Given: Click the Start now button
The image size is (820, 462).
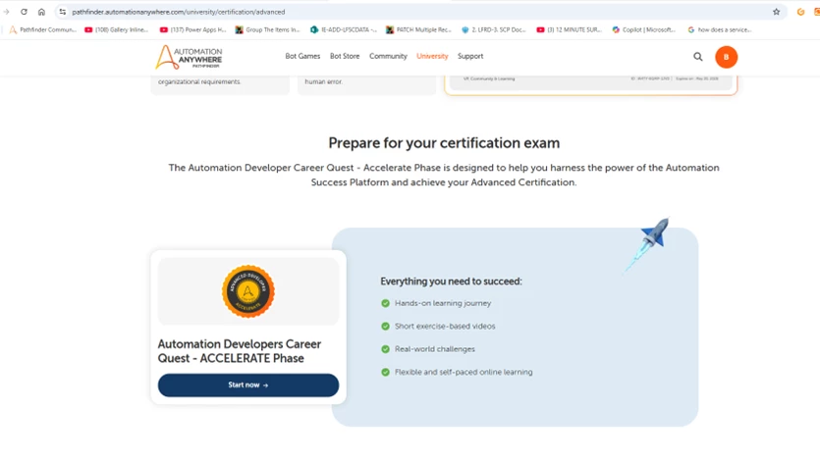Looking at the screenshot, I should tap(248, 385).
